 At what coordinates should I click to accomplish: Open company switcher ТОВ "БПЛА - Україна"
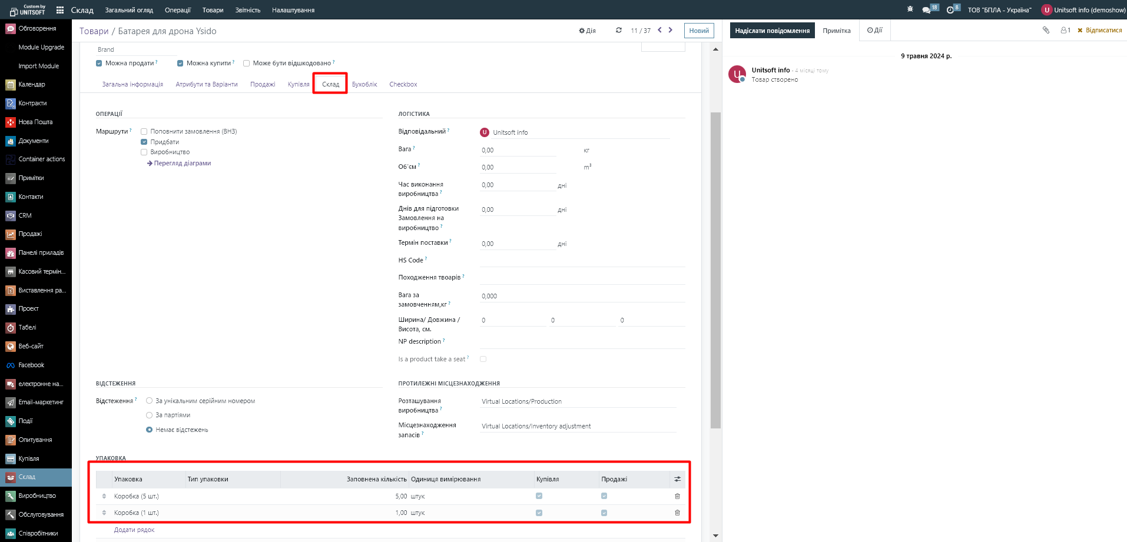click(x=999, y=10)
